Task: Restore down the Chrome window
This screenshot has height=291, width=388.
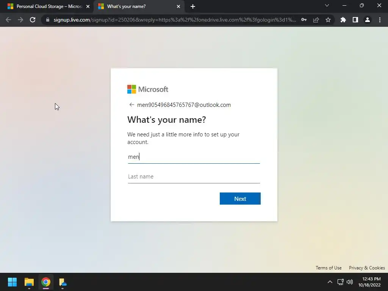Action: 362,5
